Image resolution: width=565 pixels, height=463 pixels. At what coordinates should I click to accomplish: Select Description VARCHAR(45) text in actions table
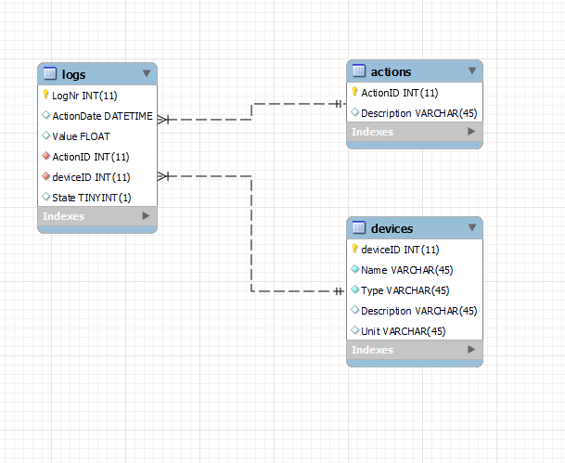(419, 113)
